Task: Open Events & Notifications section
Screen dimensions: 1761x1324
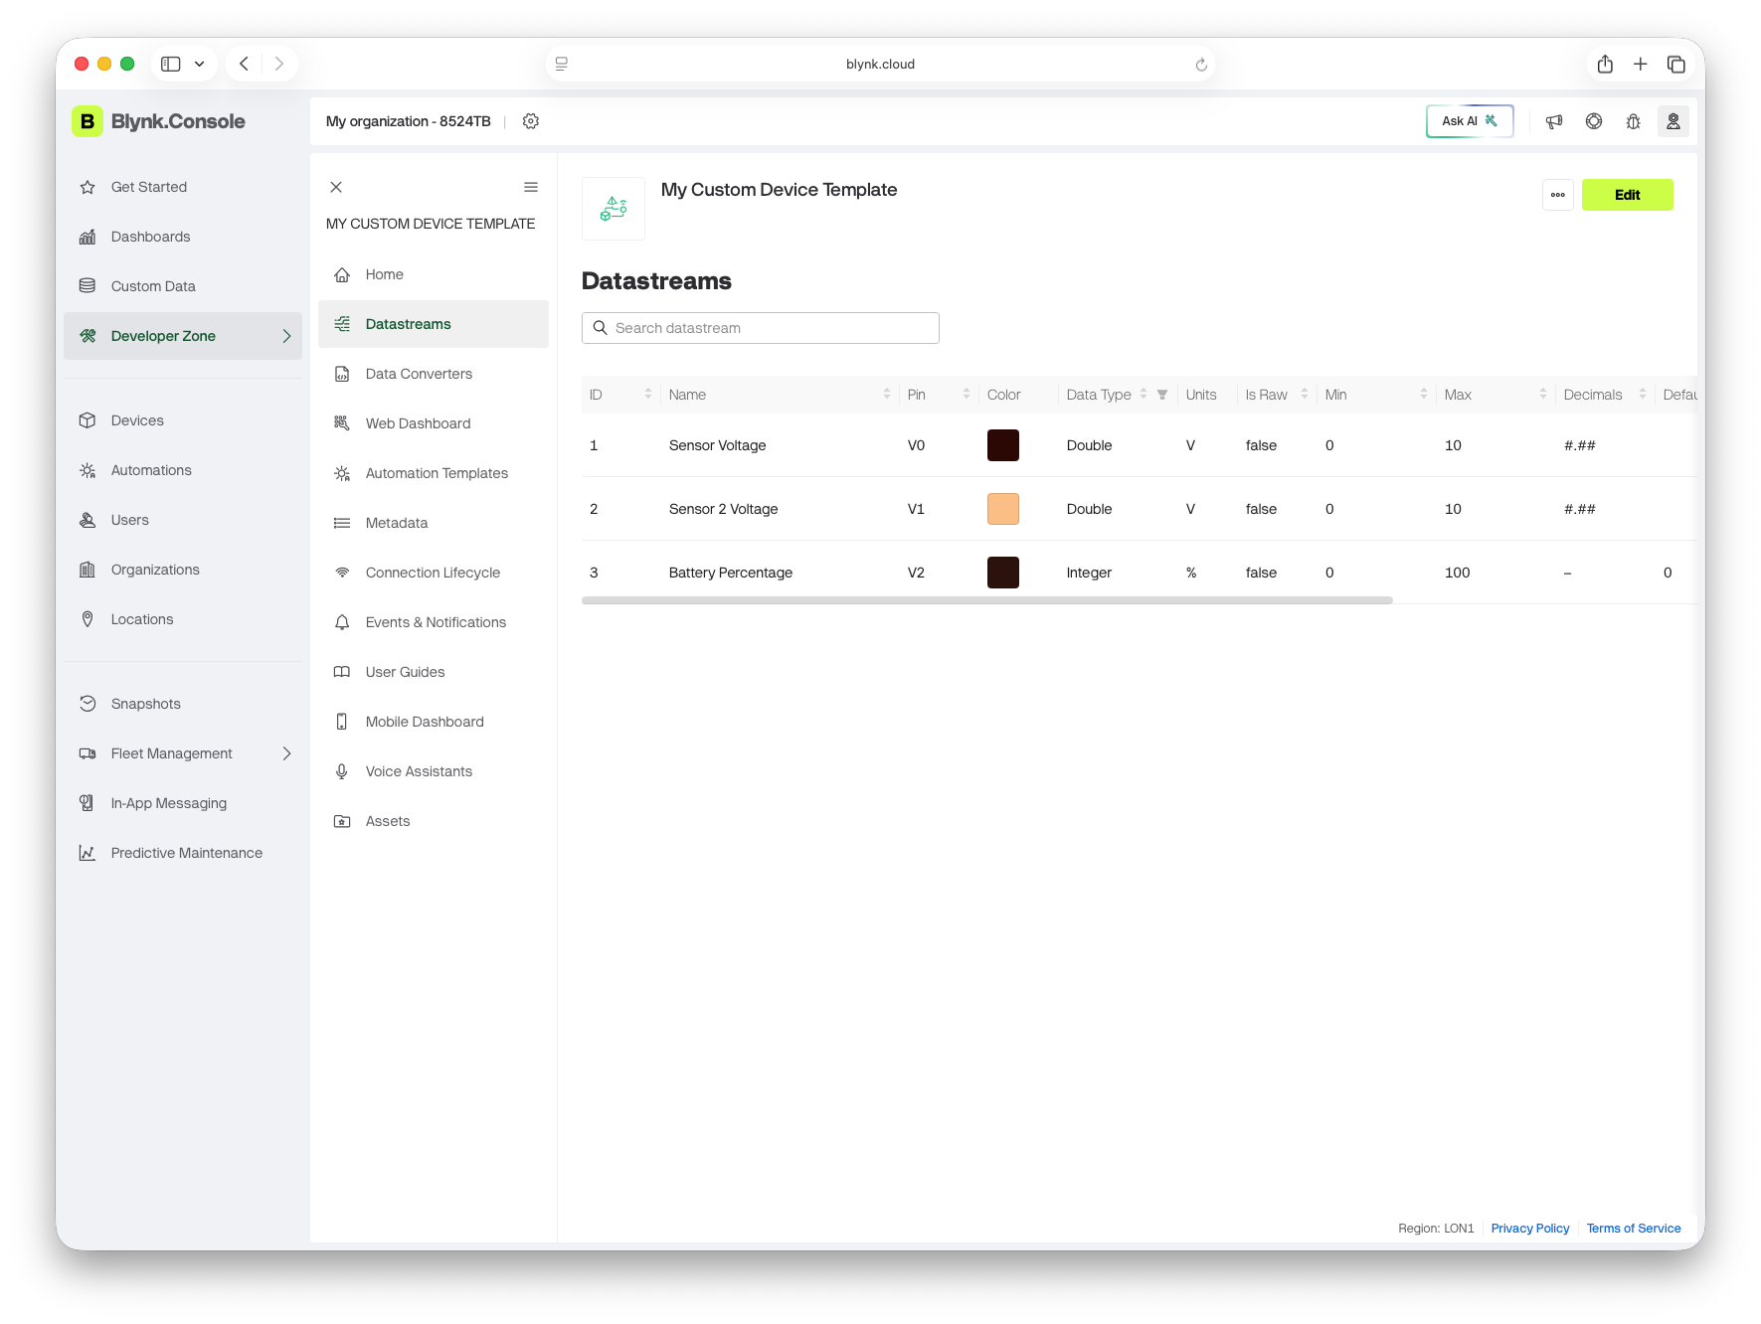Action: pyautogui.click(x=434, y=622)
